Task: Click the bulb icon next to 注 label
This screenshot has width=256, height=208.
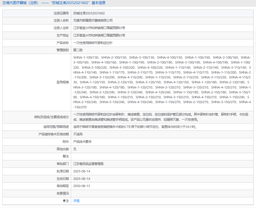Action: [64, 201]
